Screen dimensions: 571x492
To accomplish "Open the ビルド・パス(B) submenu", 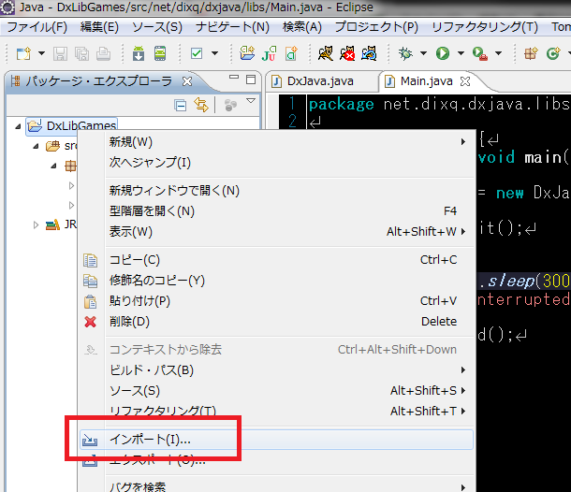I will click(x=276, y=370).
